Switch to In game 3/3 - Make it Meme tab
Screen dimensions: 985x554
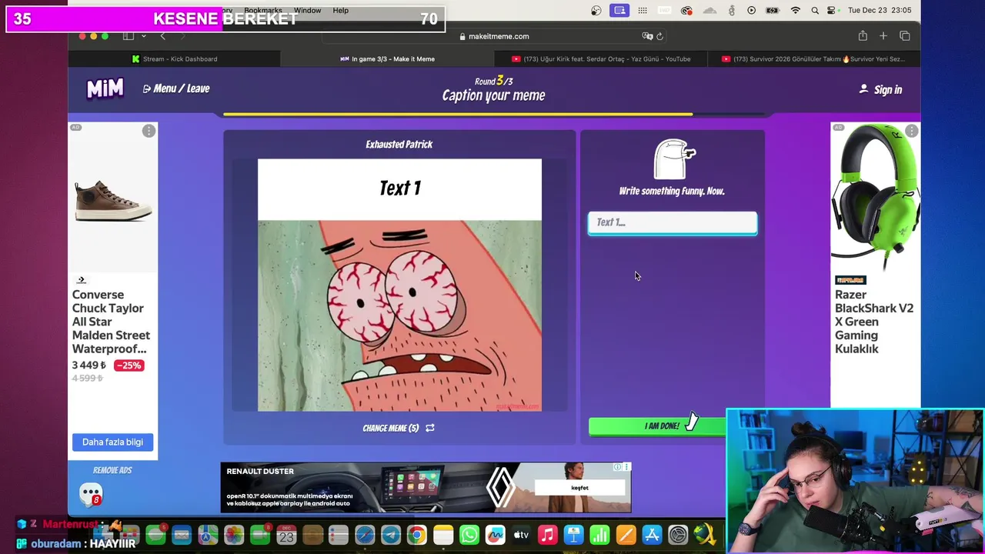pos(387,58)
